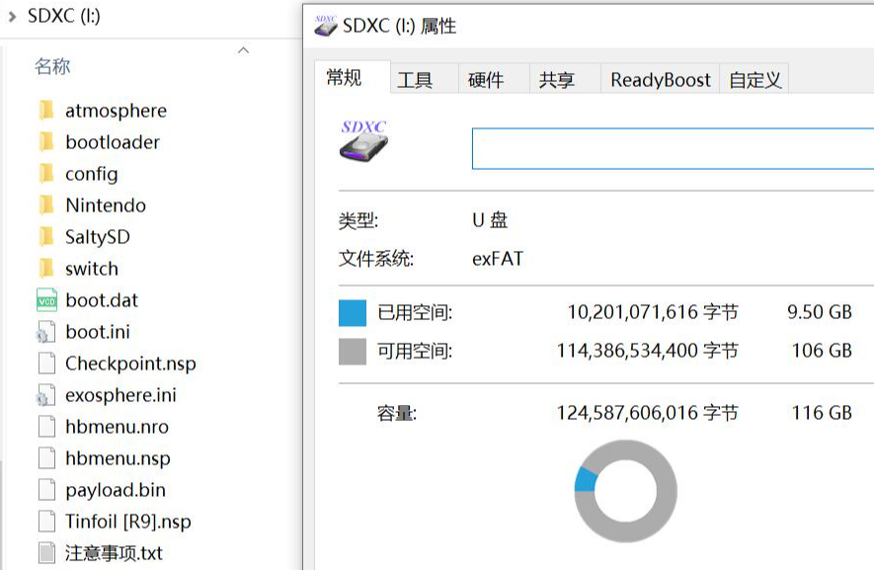Image resolution: width=874 pixels, height=570 pixels.
Task: Click the atmosphere folder icon
Action: (45, 111)
